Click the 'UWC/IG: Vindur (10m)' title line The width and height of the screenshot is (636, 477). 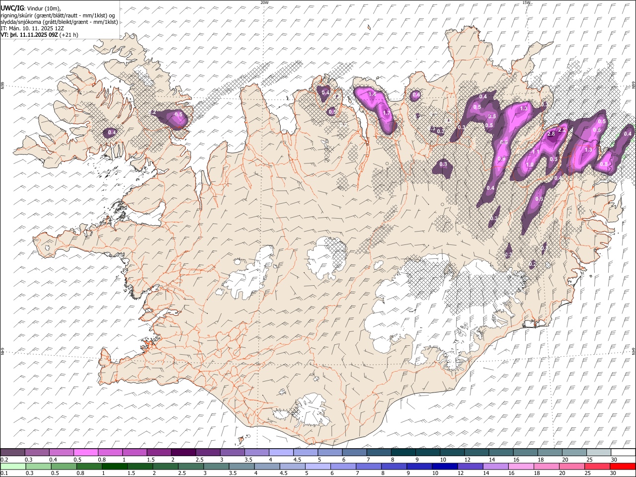pyautogui.click(x=31, y=7)
